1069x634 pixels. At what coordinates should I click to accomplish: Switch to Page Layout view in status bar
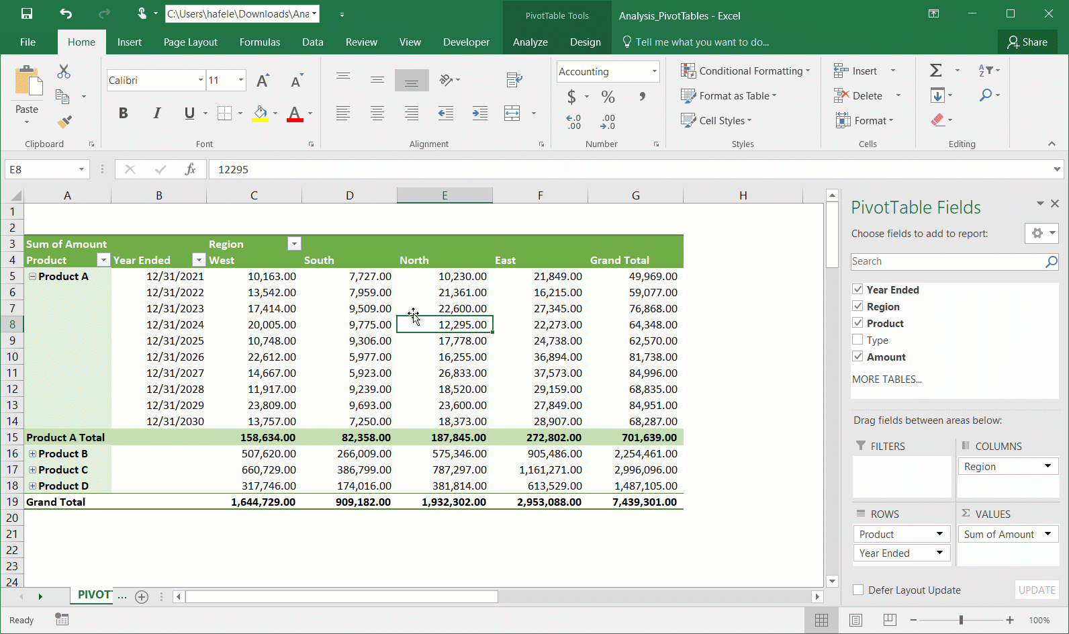click(855, 620)
